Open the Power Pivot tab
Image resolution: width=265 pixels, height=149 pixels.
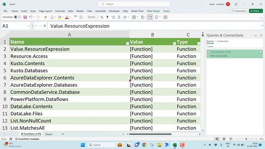point(137,11)
